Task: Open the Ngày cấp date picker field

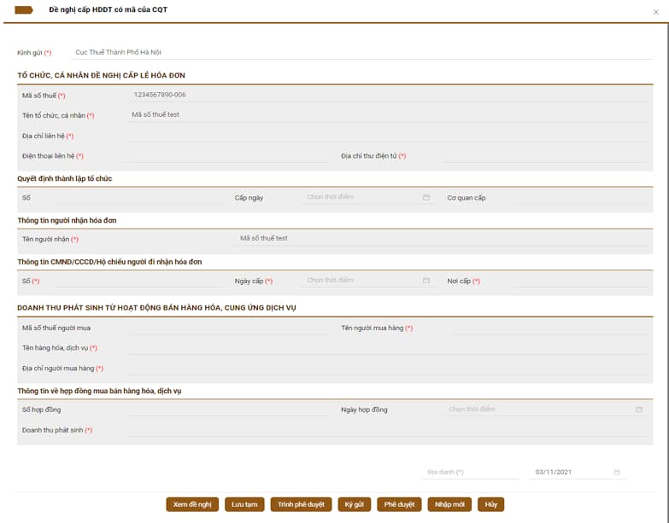Action: pos(367,280)
